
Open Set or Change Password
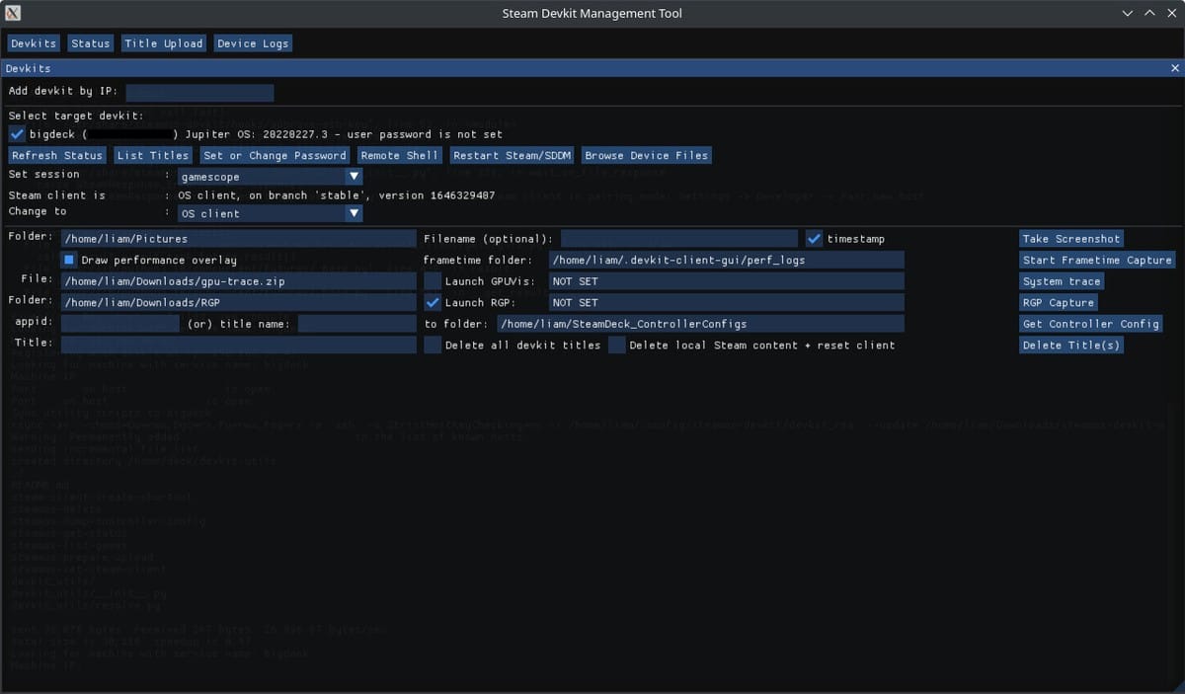pos(275,155)
